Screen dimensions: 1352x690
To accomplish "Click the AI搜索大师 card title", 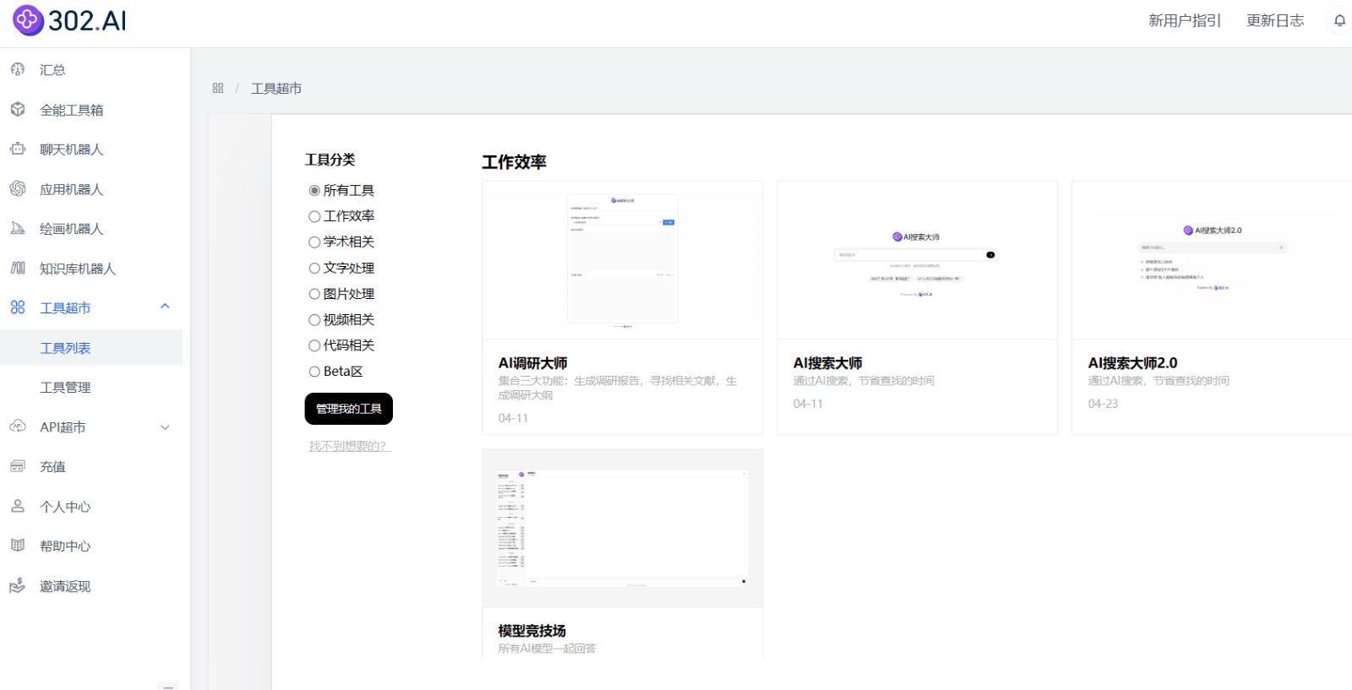I will pyautogui.click(x=827, y=363).
